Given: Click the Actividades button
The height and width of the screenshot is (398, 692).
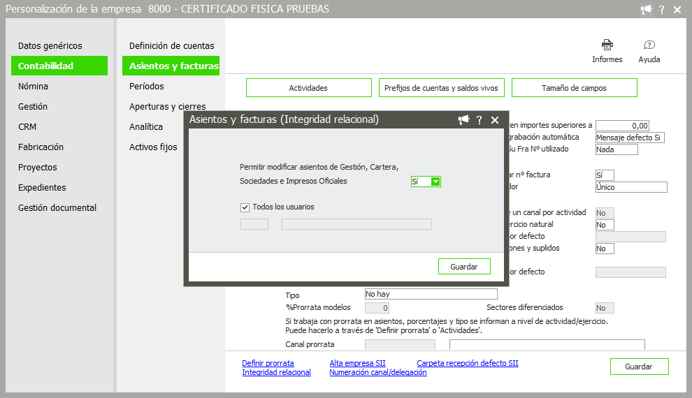Looking at the screenshot, I should tap(308, 88).
